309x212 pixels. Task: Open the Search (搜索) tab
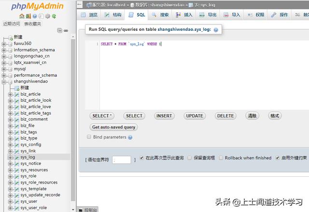coord(160,15)
